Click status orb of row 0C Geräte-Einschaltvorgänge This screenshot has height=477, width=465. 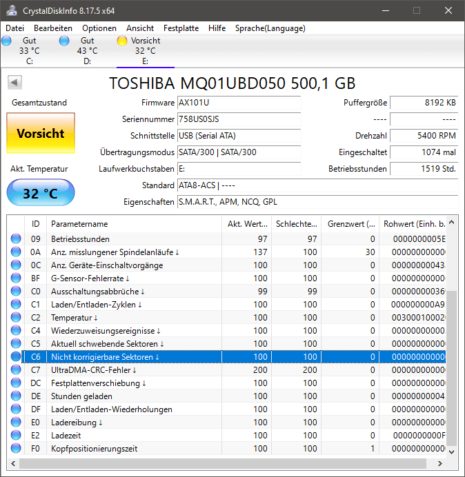pyautogui.click(x=16, y=265)
